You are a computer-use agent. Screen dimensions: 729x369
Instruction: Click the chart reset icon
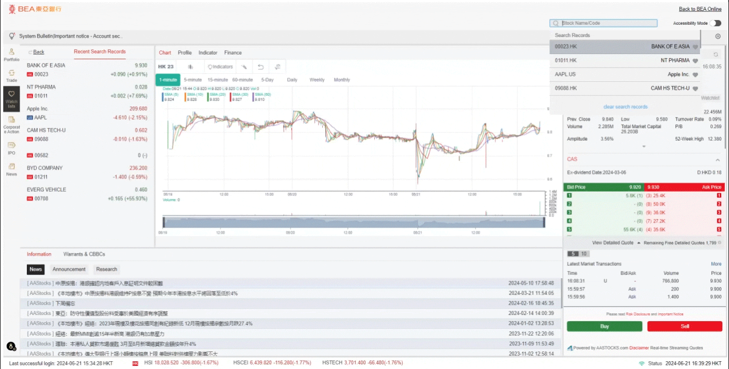tap(277, 67)
